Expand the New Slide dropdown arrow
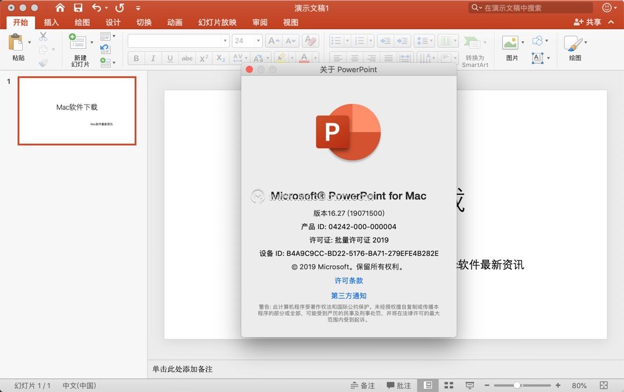624x392 pixels. pos(91,42)
